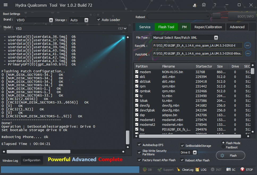Click the Partition column header
The image size is (257, 175).
(147, 66)
